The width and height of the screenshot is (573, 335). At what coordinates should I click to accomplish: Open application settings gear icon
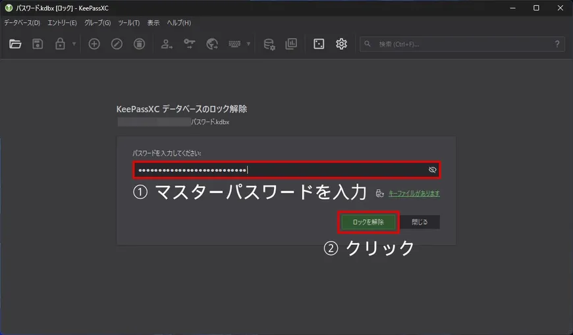[341, 44]
